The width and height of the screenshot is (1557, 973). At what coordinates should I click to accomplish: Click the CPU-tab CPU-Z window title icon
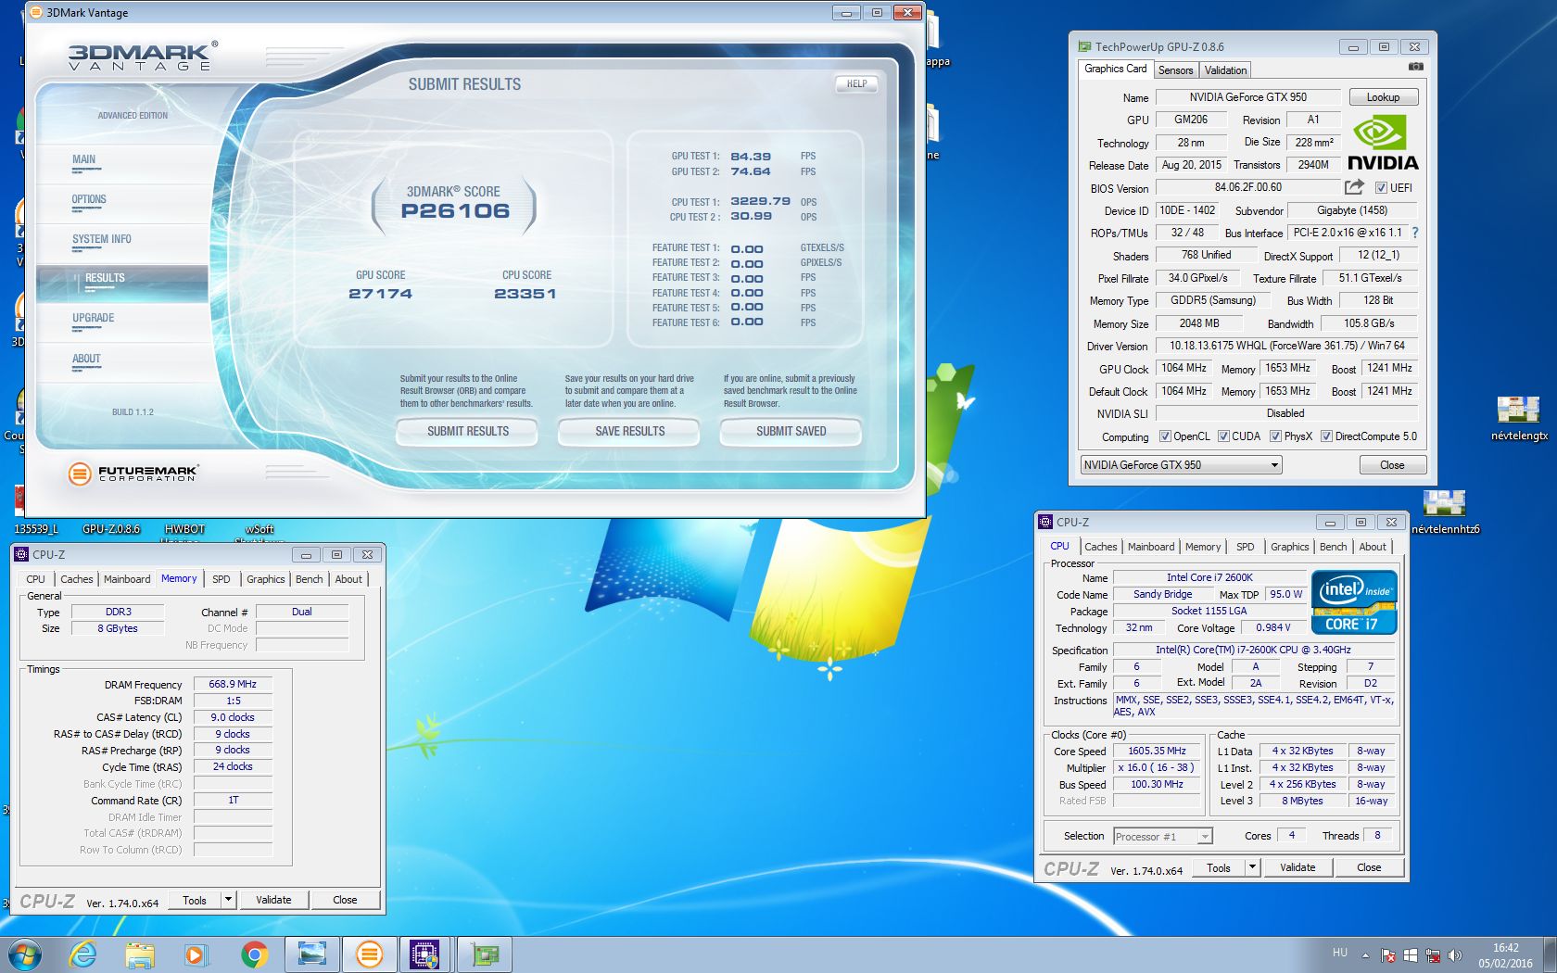(1045, 522)
